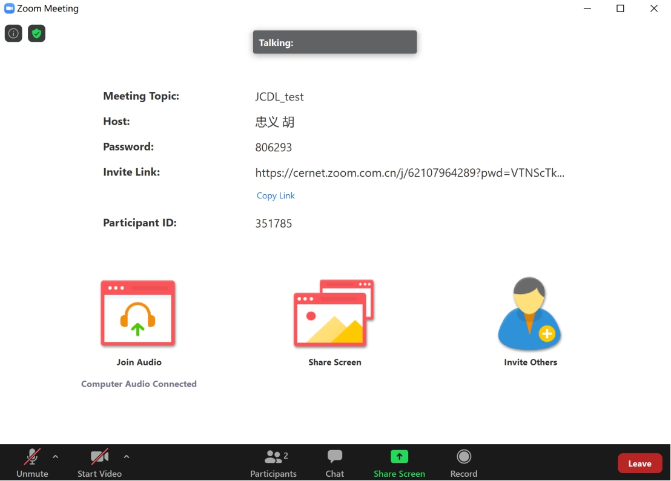Expand video options arrow beside Start Video

point(127,457)
